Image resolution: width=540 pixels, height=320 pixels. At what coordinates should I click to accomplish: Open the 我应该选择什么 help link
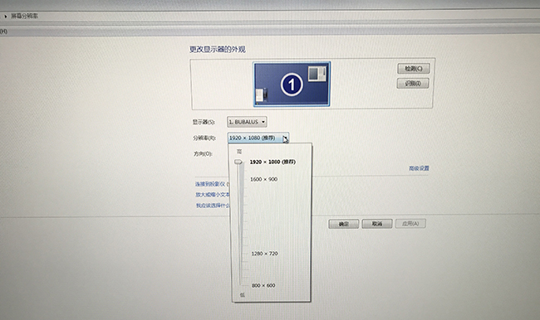[213, 206]
